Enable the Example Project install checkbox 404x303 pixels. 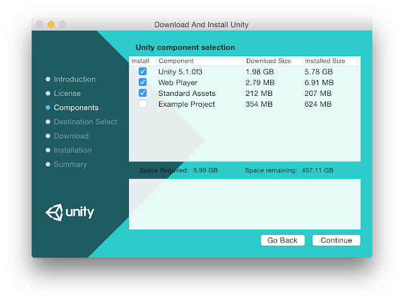143,104
